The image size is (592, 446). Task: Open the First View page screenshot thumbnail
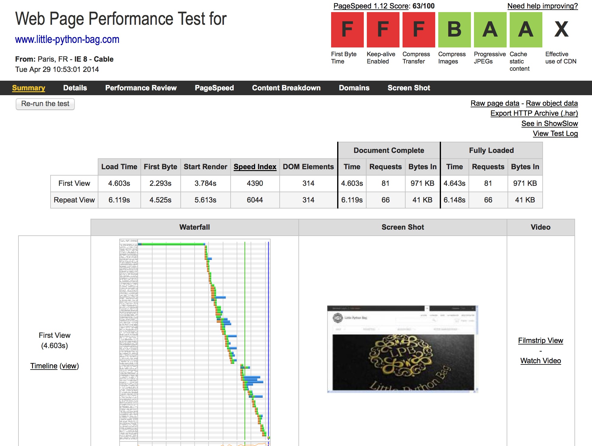click(x=402, y=349)
